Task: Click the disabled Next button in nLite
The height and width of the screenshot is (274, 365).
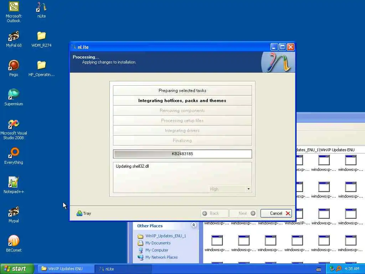Action: [x=243, y=213]
